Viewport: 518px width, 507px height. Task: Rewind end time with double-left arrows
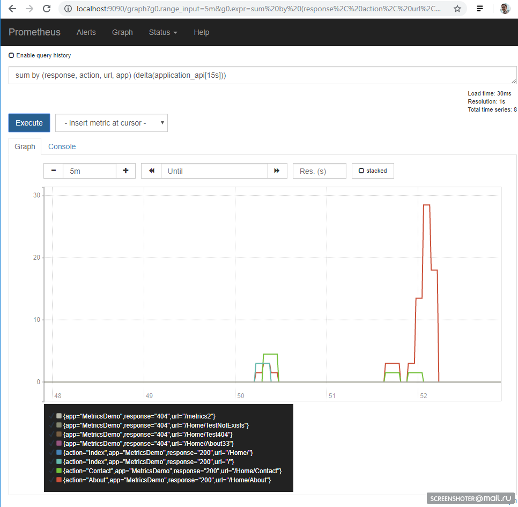tap(151, 171)
